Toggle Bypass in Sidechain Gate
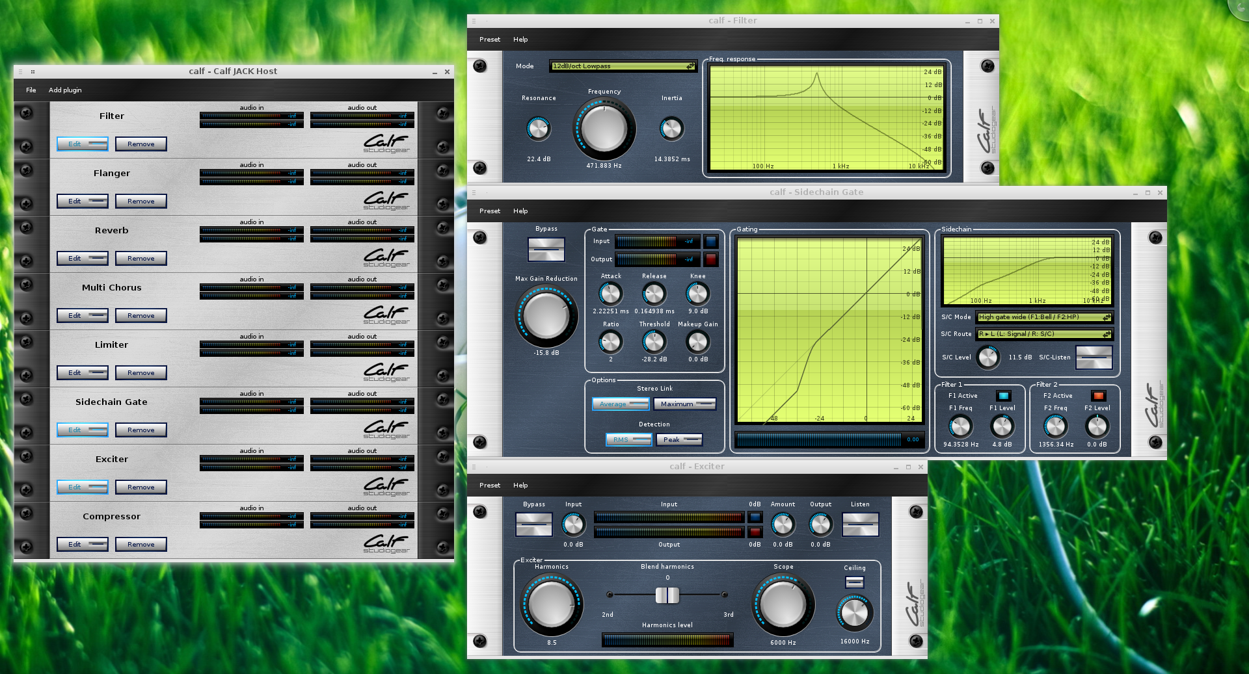Image resolution: width=1249 pixels, height=674 pixels. (546, 250)
